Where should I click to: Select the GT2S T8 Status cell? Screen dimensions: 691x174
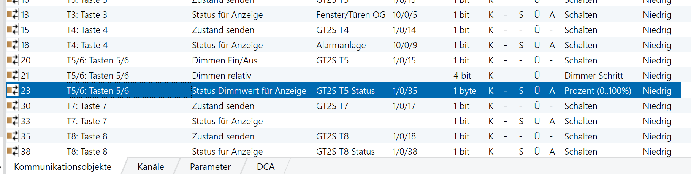pyautogui.click(x=345, y=152)
